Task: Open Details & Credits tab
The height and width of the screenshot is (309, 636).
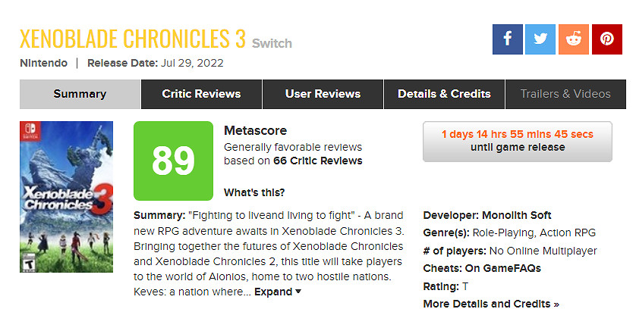Action: pyautogui.click(x=444, y=94)
